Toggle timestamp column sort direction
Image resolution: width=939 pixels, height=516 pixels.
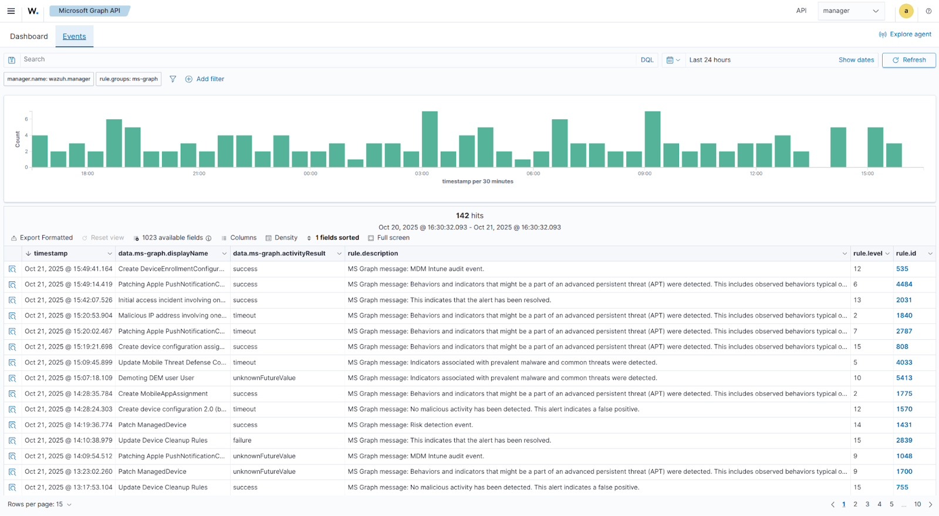tap(28, 254)
